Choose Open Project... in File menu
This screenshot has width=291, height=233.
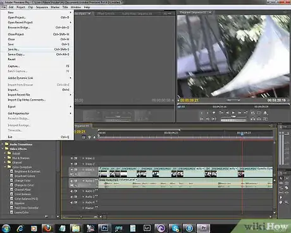click(37, 17)
